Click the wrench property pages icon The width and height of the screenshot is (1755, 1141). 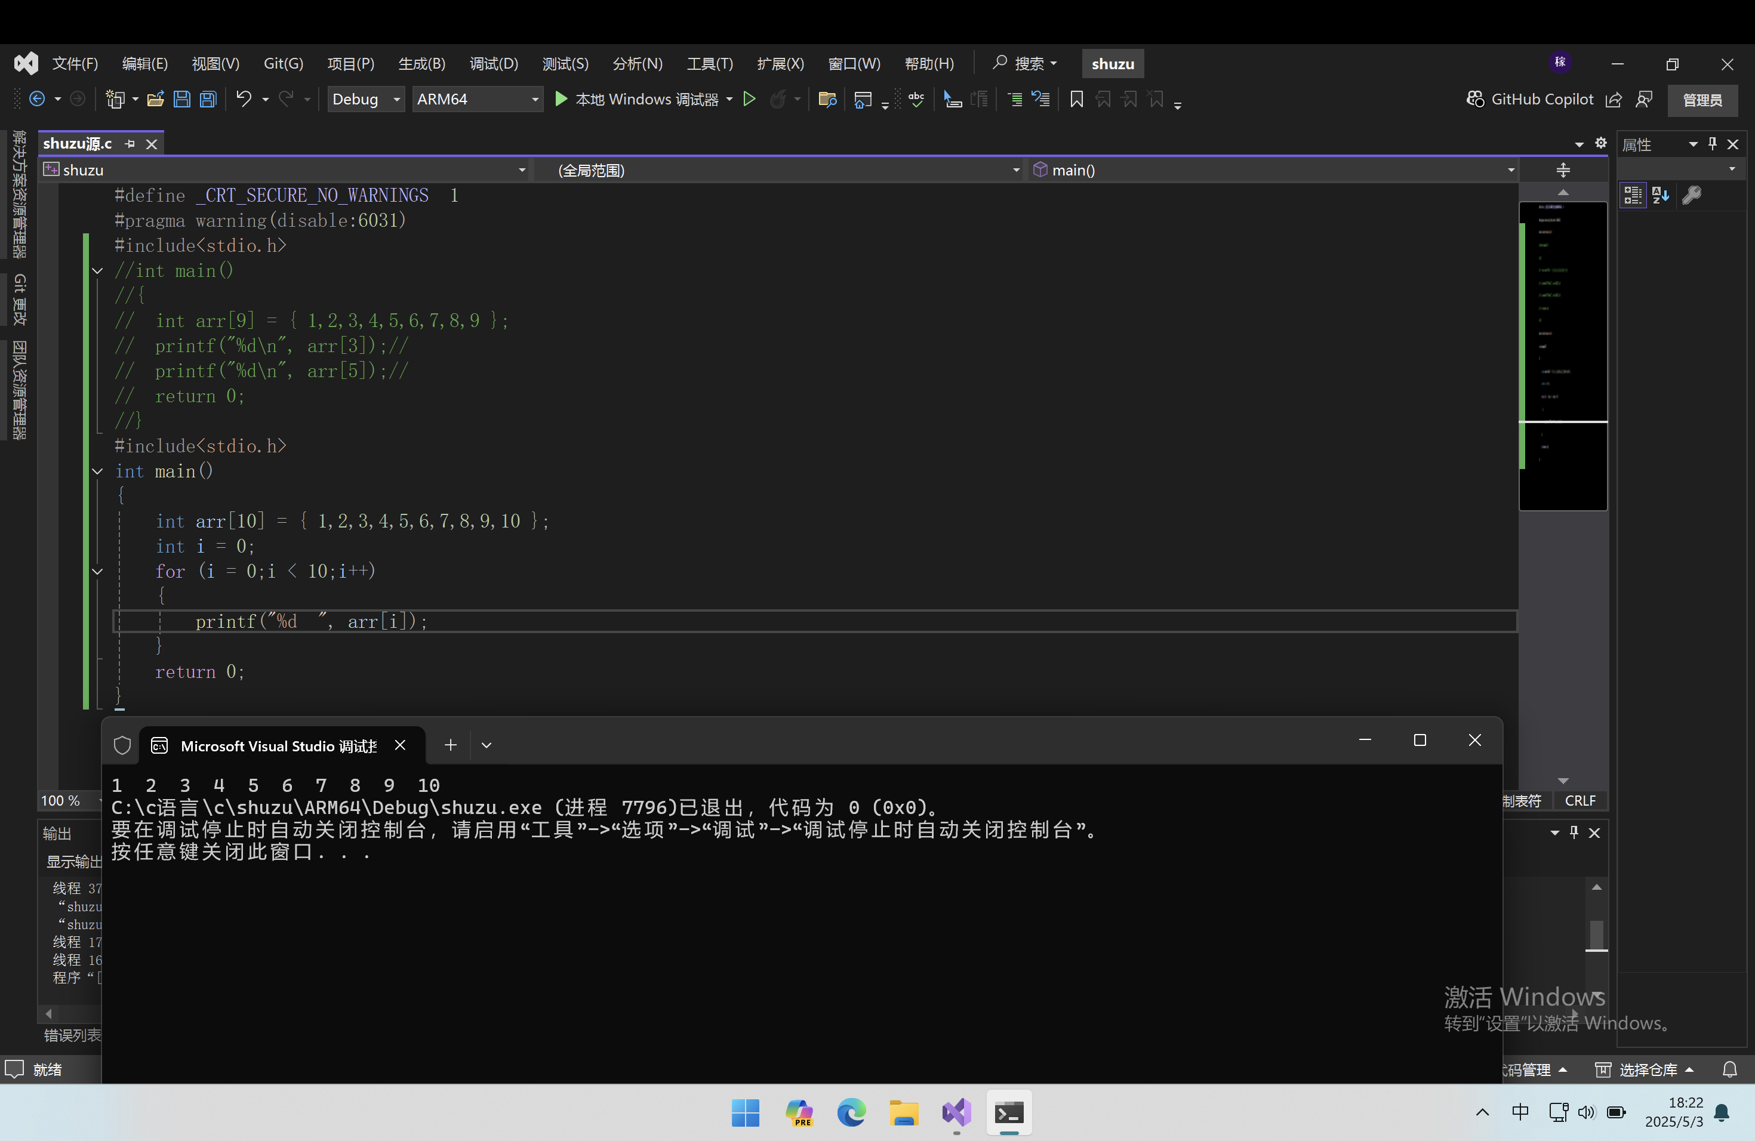click(1692, 195)
